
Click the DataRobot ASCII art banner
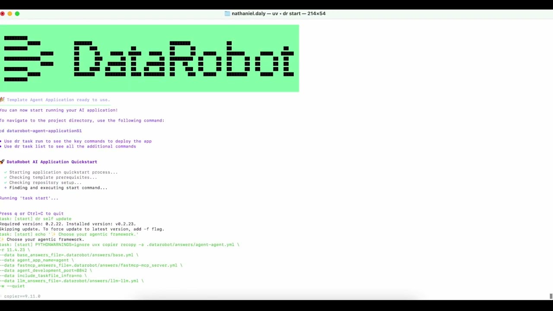click(x=149, y=58)
